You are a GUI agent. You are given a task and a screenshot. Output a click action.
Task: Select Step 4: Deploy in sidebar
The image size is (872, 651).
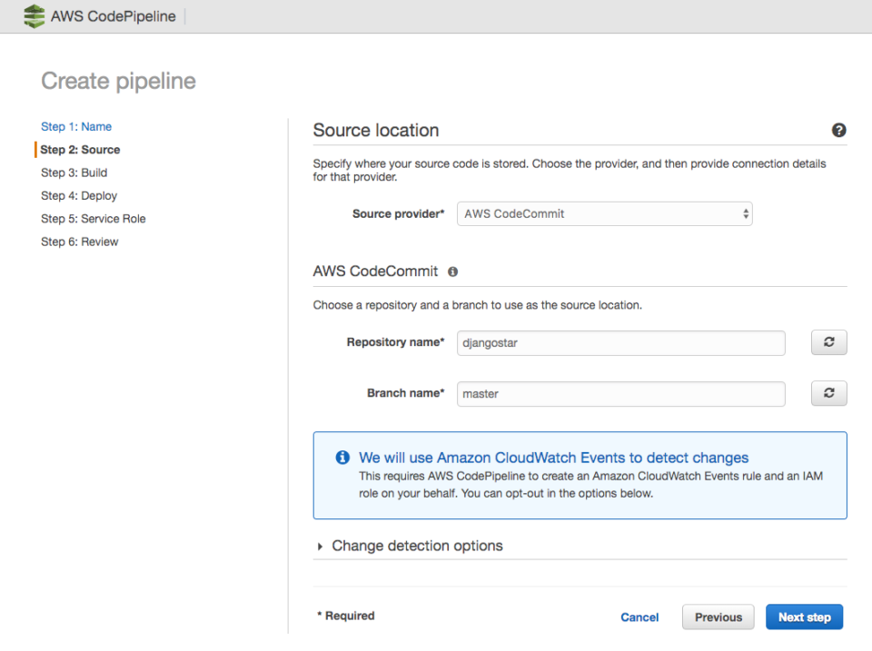(x=79, y=195)
